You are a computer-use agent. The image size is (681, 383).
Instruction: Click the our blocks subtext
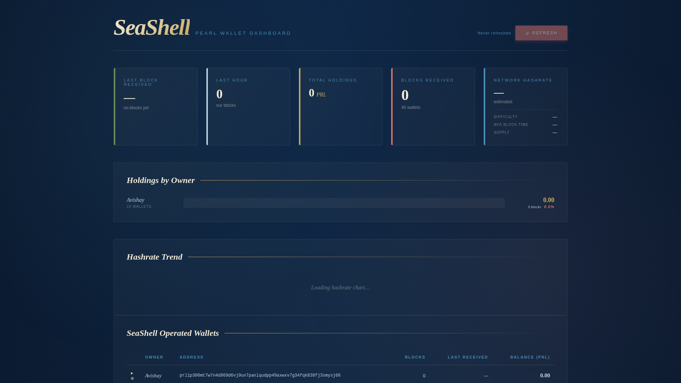point(226,105)
